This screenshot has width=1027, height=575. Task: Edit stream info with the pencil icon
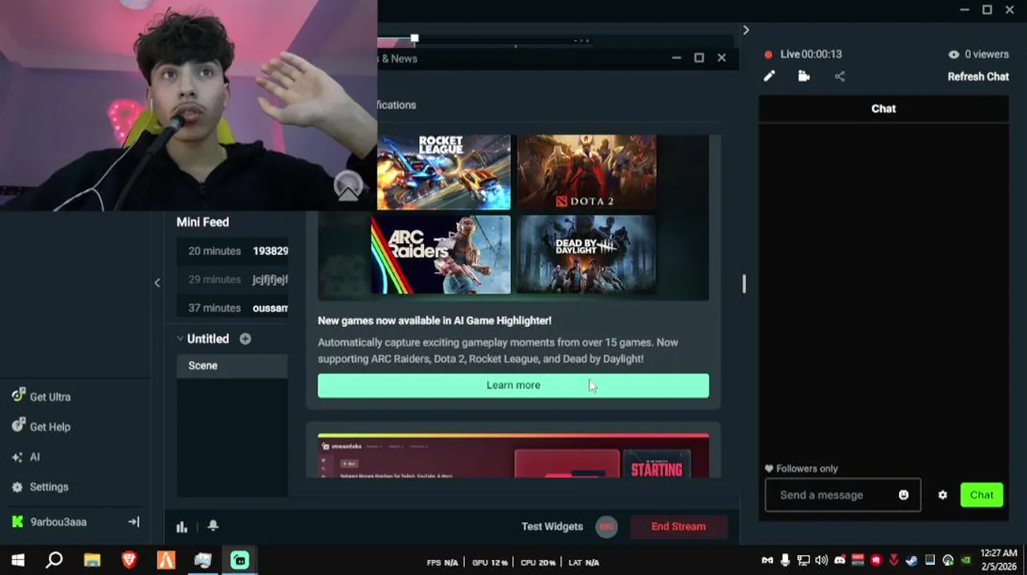pyautogui.click(x=769, y=76)
